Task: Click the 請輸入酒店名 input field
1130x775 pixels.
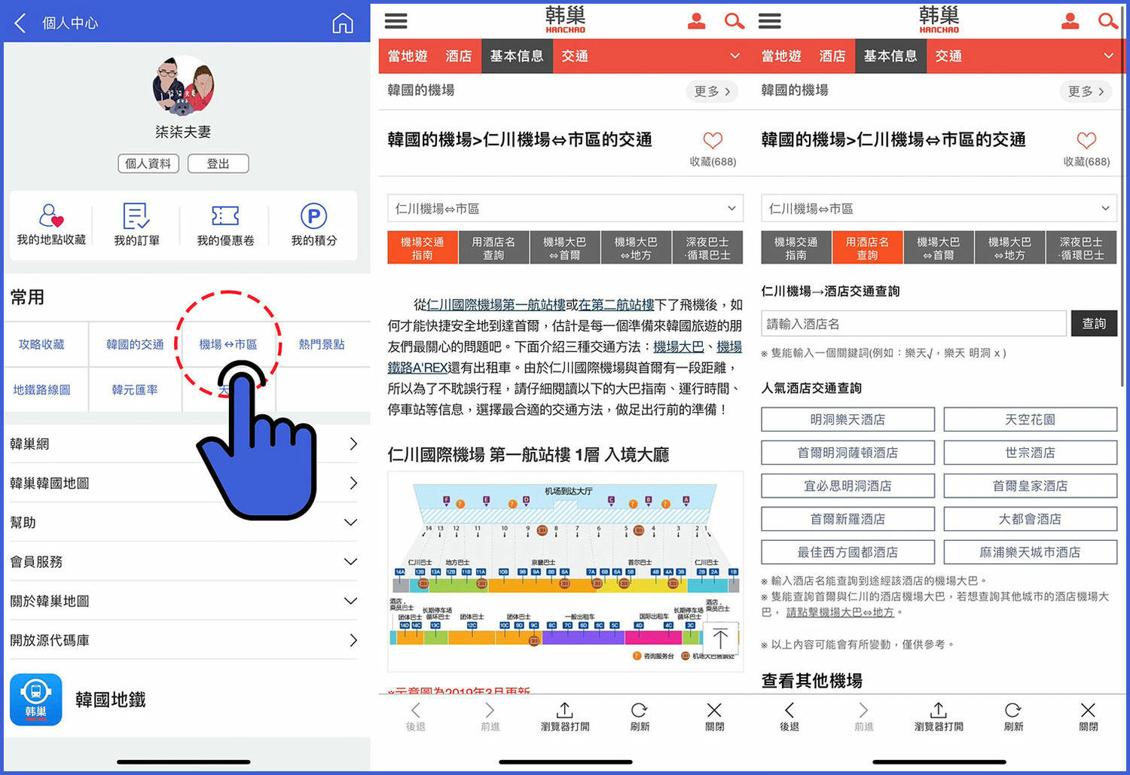Action: pos(912,323)
